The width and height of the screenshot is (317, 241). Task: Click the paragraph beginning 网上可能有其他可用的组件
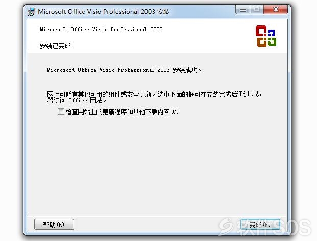point(154,97)
